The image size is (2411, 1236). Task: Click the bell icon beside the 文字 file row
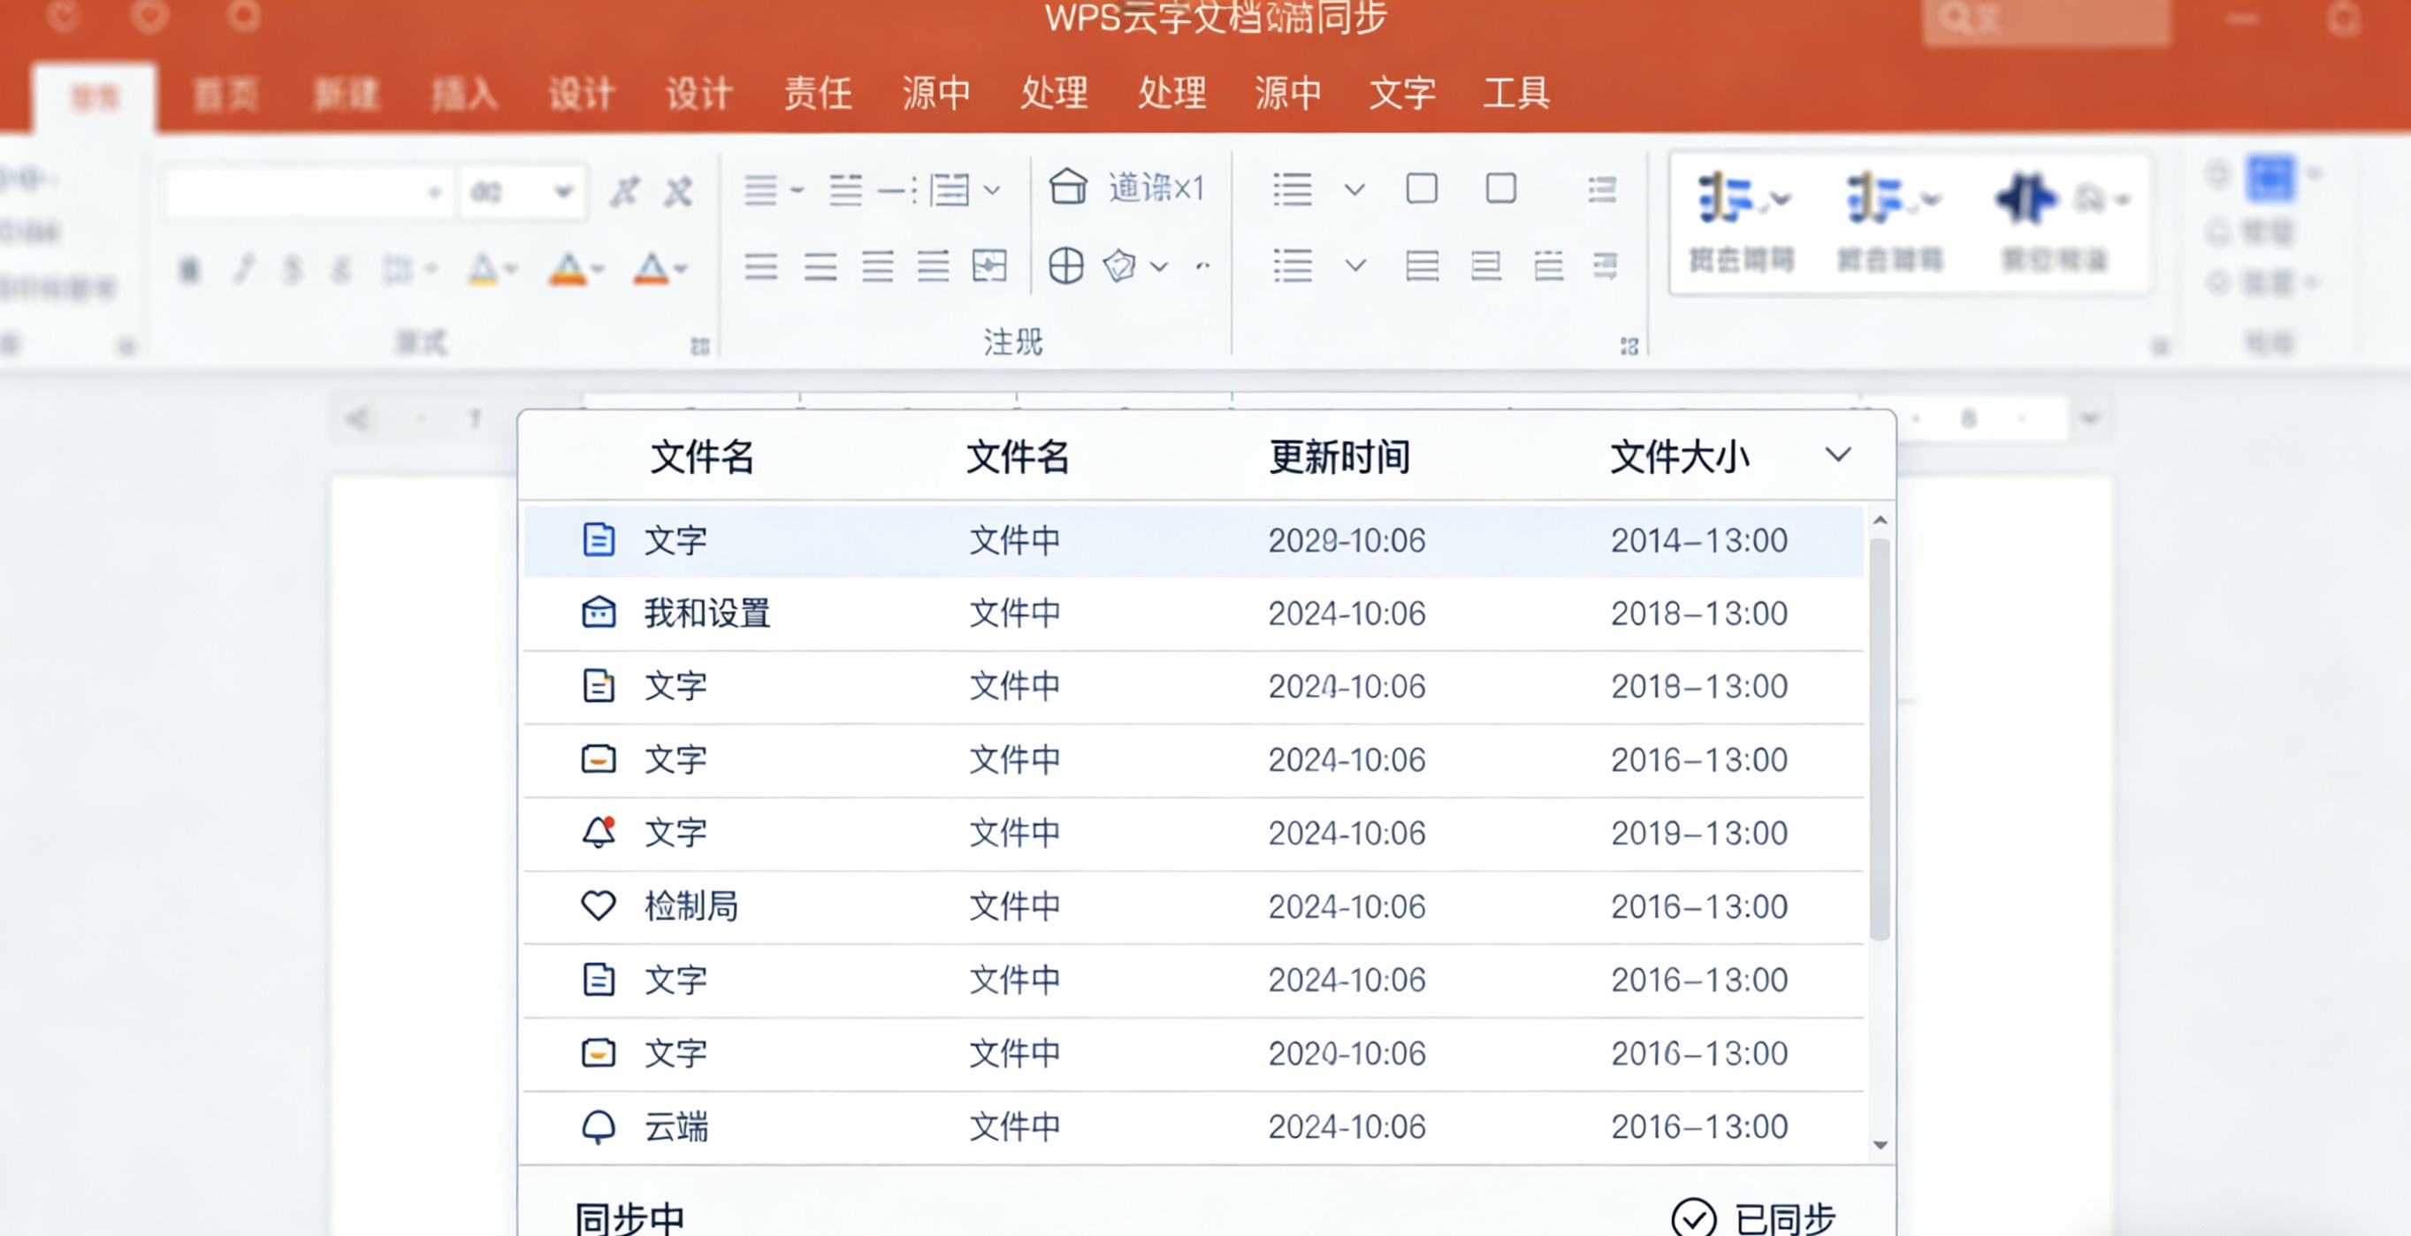(598, 833)
